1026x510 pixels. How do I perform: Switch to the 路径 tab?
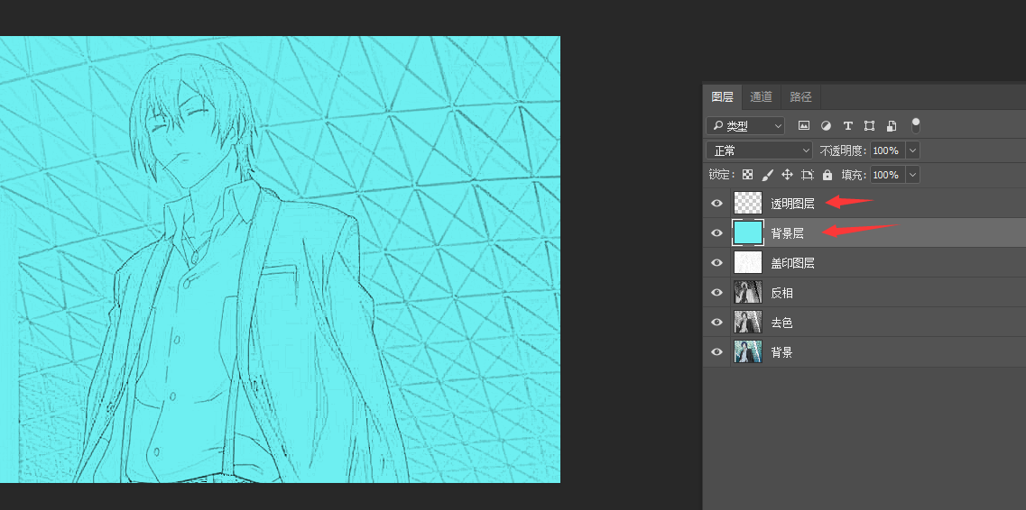click(801, 96)
